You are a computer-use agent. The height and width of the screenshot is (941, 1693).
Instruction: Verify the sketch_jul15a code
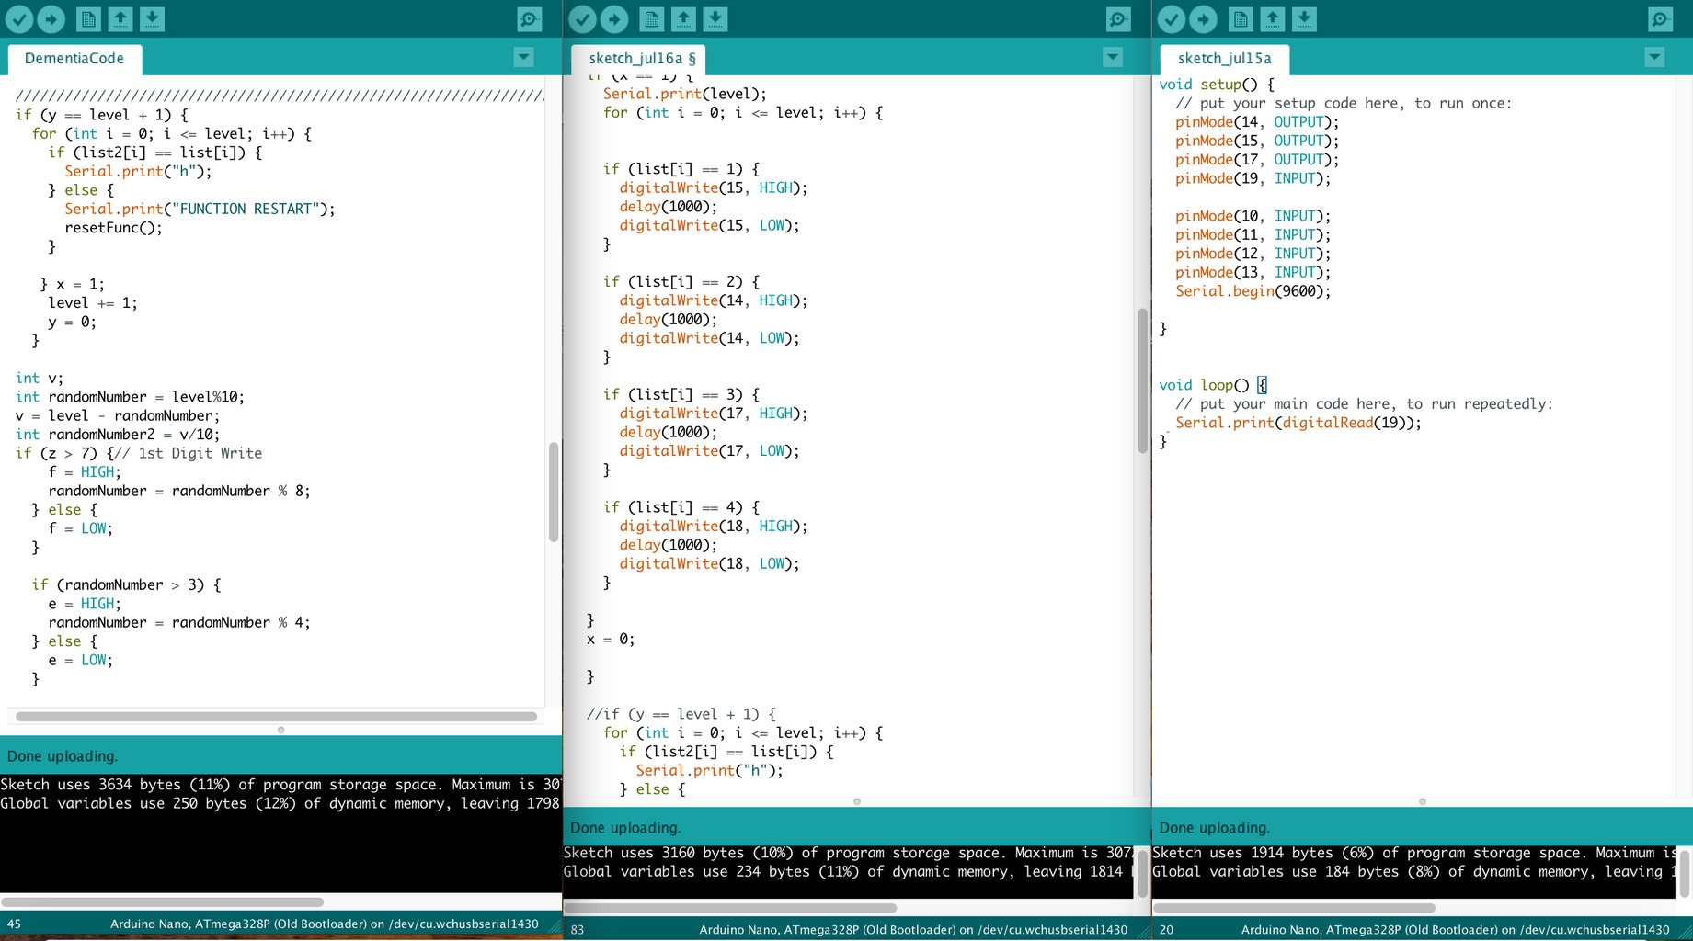1171,18
